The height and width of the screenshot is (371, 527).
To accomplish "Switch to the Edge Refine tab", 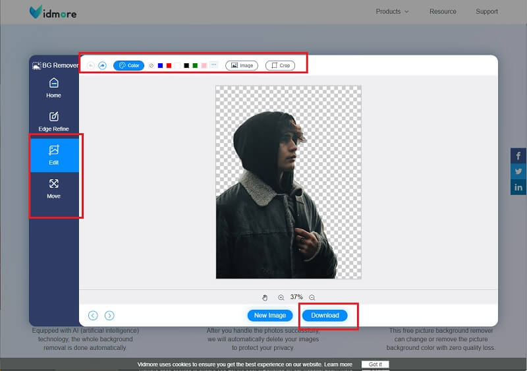I will point(54,121).
